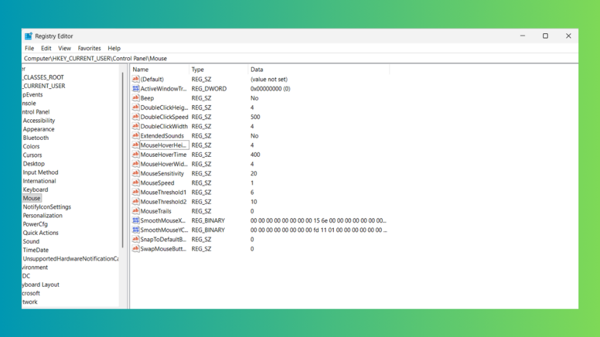Viewport: 600px width, 337px height.
Task: Click the icon next to MouseTrails
Action: (135, 211)
